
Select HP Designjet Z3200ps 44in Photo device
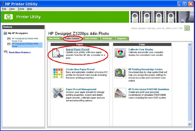(27, 45)
